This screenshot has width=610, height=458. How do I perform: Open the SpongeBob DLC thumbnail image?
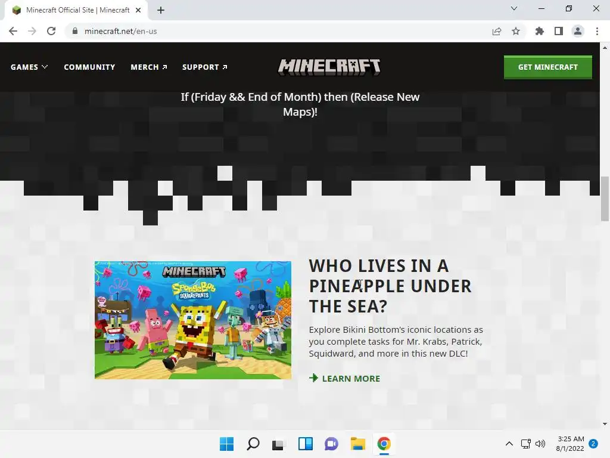coord(193,320)
